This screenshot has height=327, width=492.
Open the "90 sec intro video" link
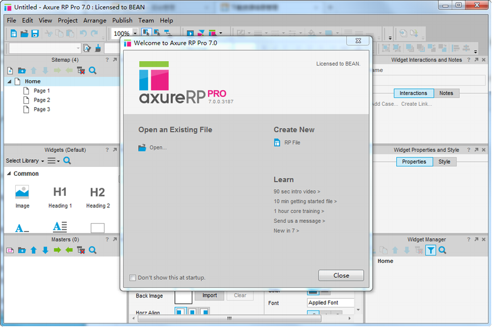[296, 192]
